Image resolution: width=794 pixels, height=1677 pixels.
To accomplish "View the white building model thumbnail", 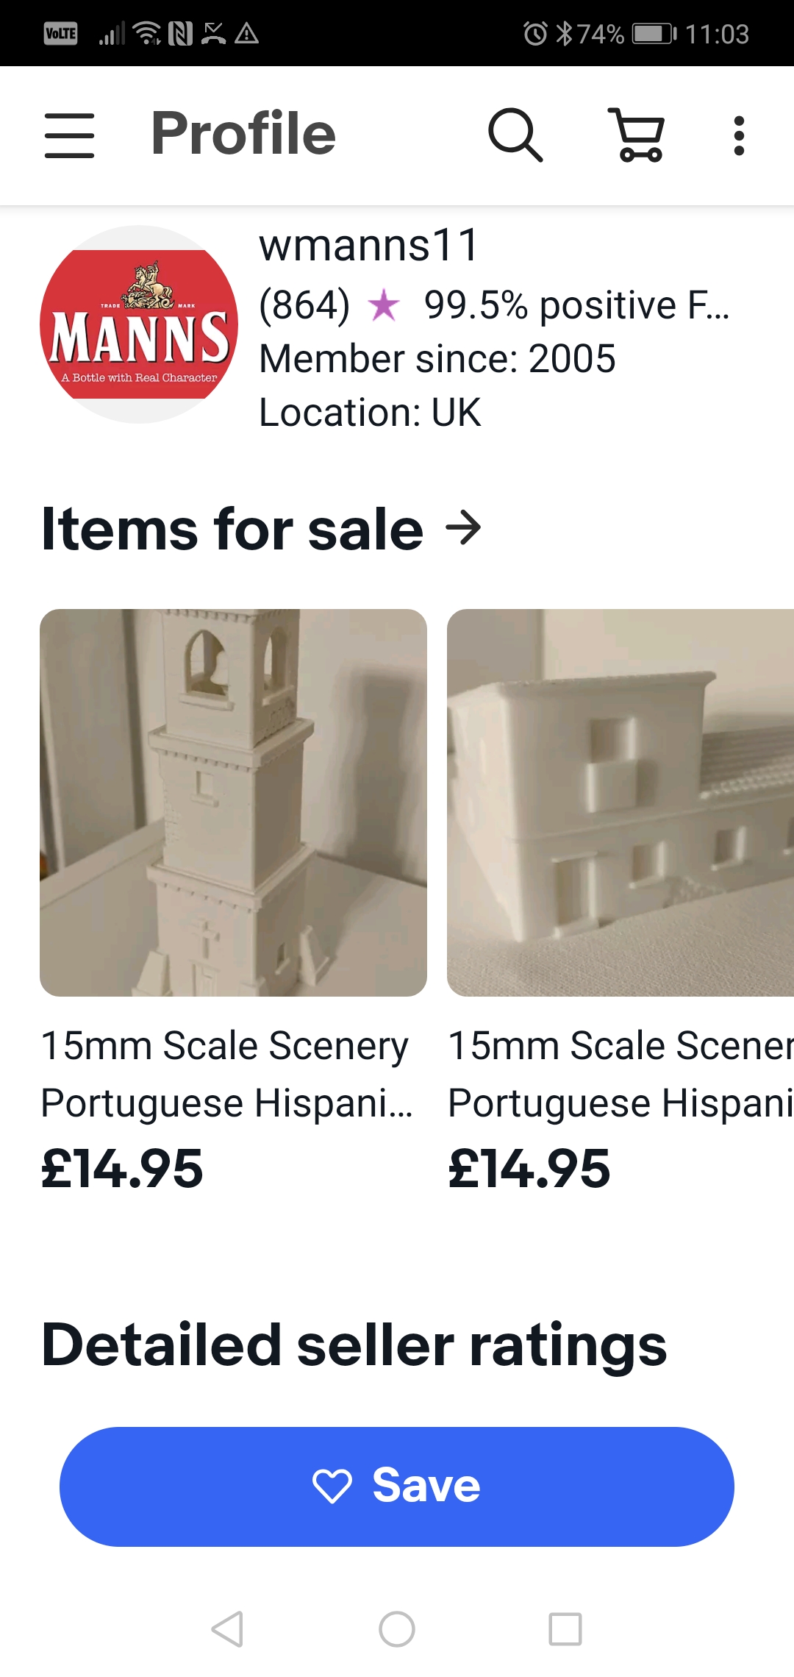I will (x=620, y=802).
